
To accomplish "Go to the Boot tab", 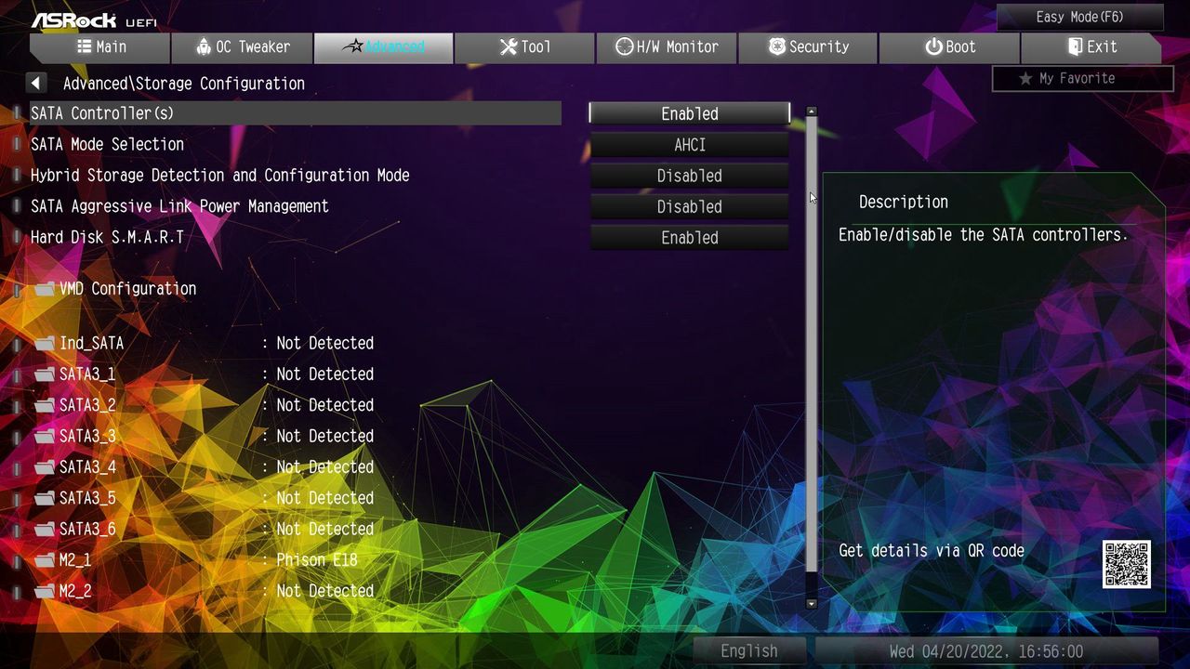I will coord(949,47).
